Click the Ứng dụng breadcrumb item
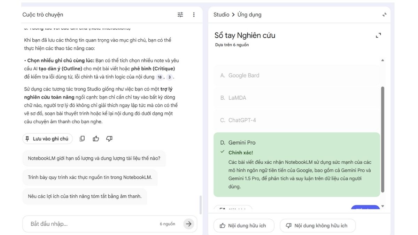 pos(249,15)
